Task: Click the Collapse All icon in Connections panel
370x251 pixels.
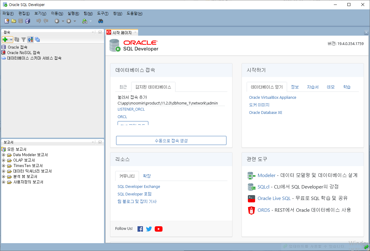Action: (37, 40)
